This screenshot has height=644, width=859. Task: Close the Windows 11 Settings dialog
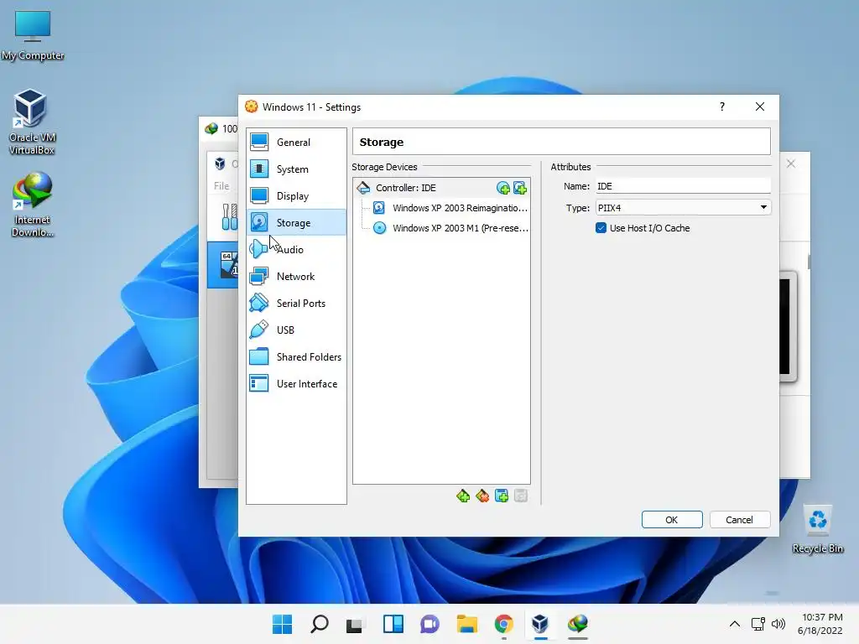[760, 106]
